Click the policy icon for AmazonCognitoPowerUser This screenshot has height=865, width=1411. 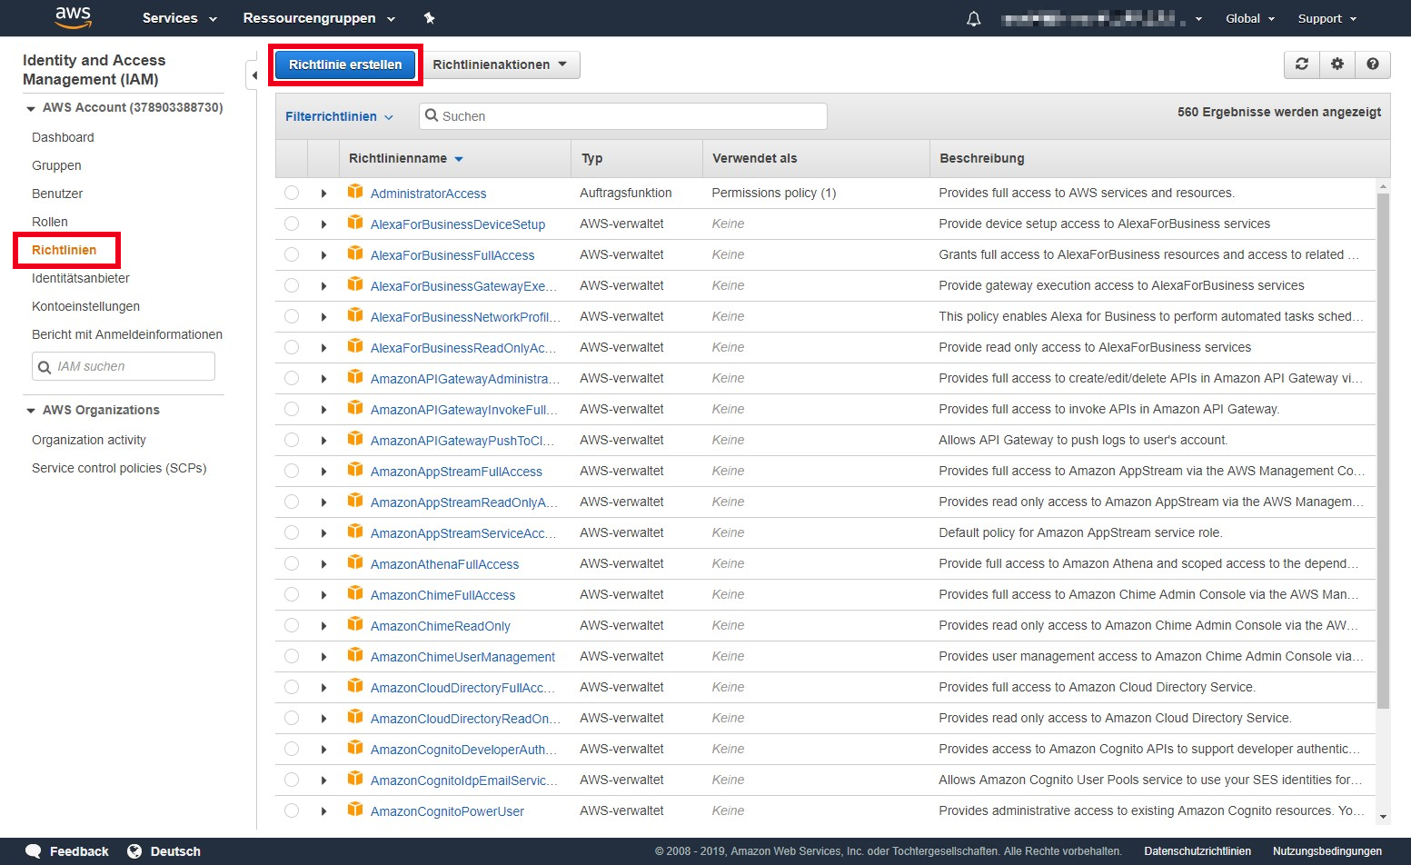355,810
